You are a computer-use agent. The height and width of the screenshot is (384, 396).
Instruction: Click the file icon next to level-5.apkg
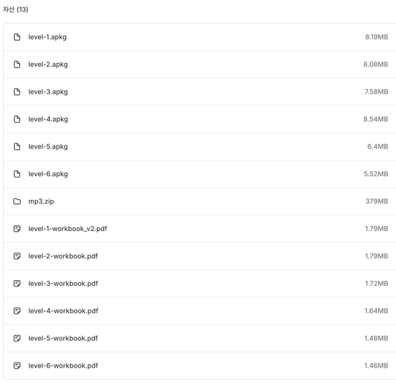click(x=17, y=146)
